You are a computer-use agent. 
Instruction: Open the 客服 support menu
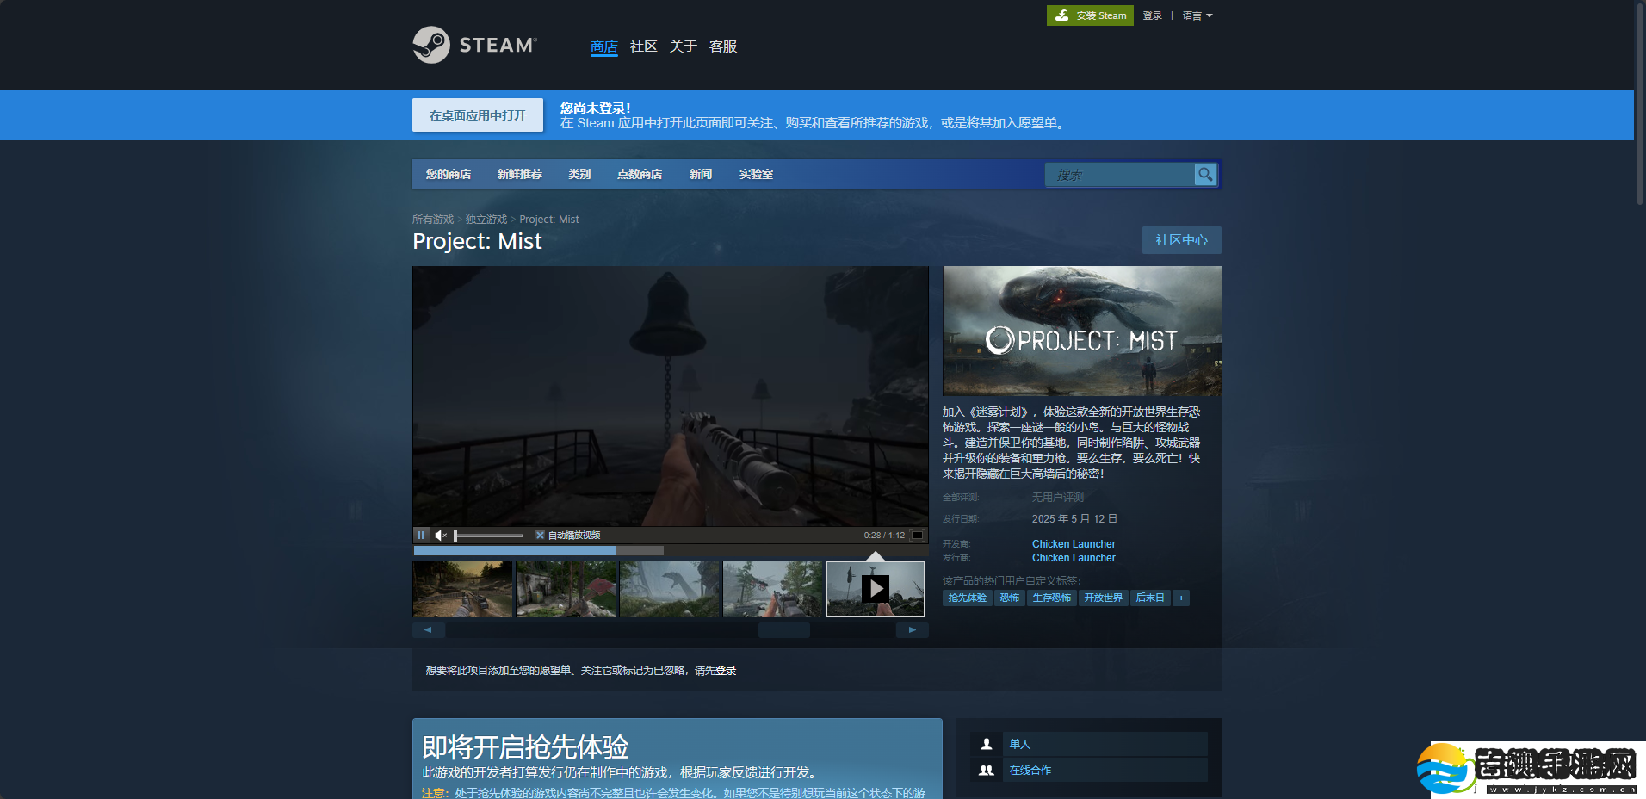coord(723,46)
